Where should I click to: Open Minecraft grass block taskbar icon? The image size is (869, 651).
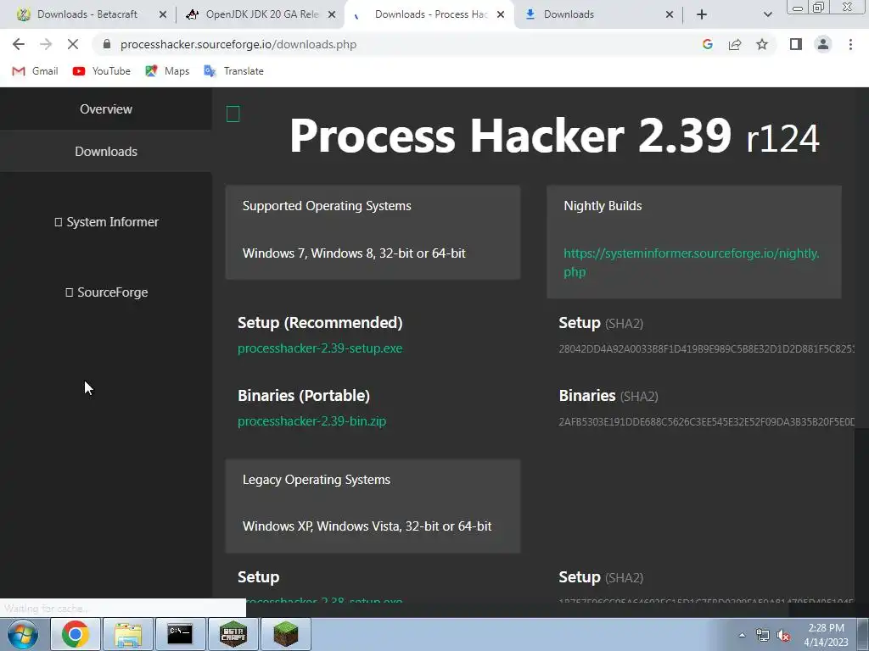pos(286,634)
